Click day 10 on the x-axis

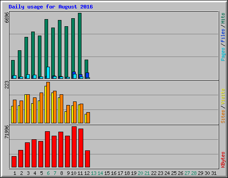click(73, 173)
